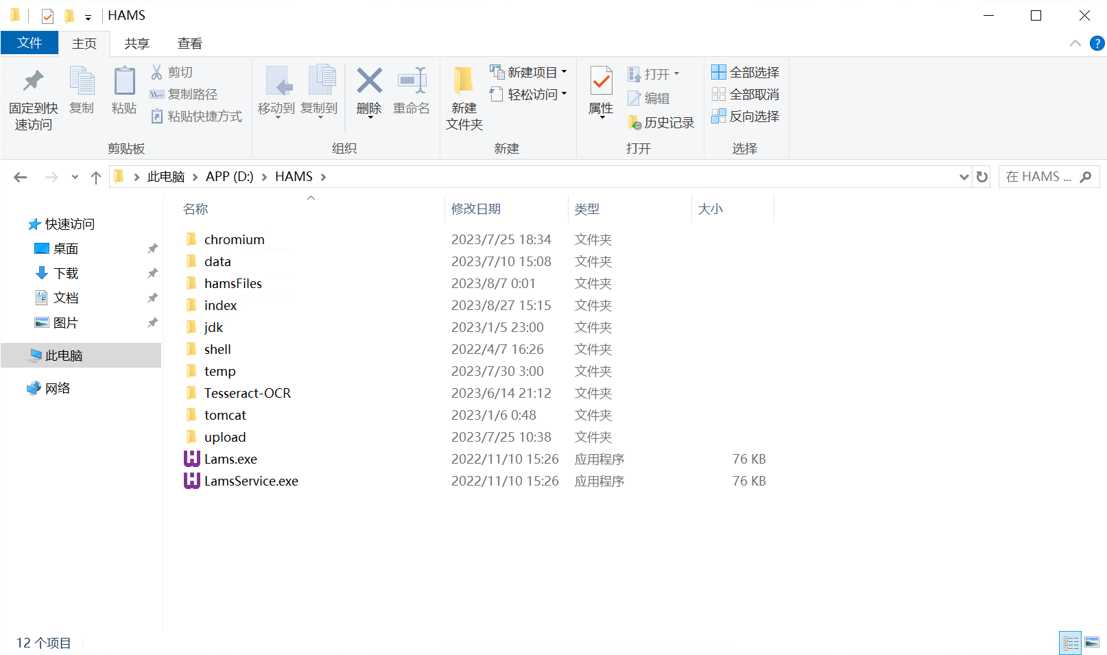Click the refresh button beside address bar

tap(982, 177)
